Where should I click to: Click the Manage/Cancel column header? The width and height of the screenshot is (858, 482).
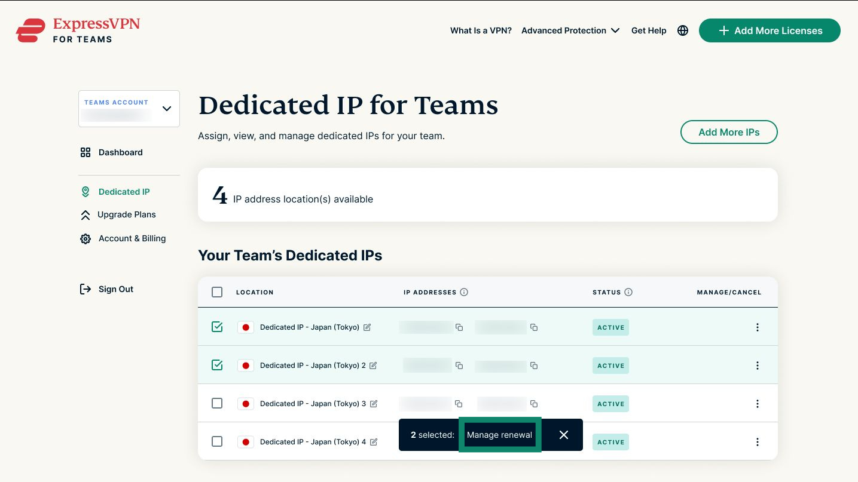pos(729,293)
